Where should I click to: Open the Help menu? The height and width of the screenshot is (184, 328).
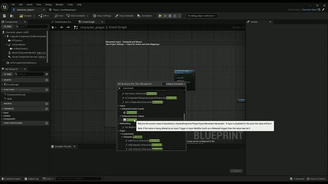pyautogui.click(x=79, y=5)
